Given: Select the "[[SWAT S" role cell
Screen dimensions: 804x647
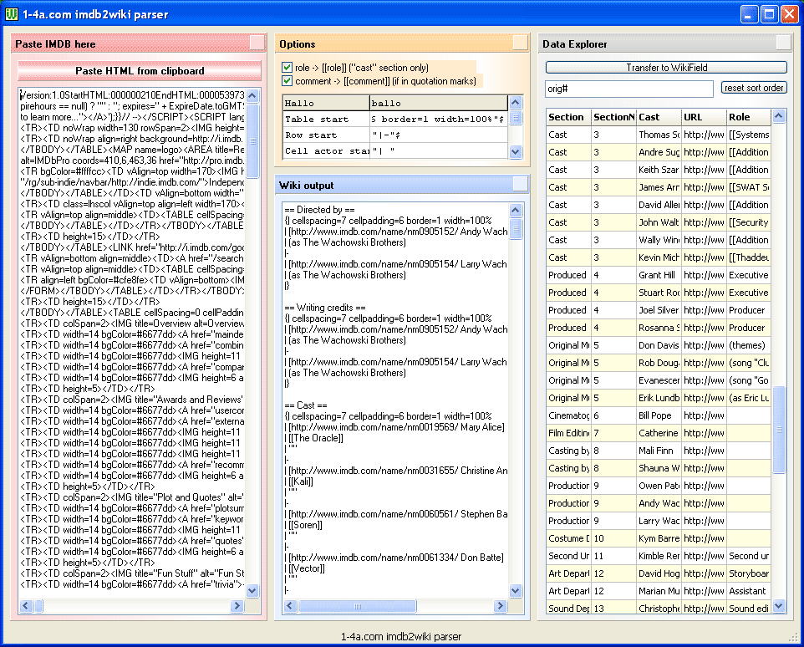Looking at the screenshot, I should click(x=749, y=187).
